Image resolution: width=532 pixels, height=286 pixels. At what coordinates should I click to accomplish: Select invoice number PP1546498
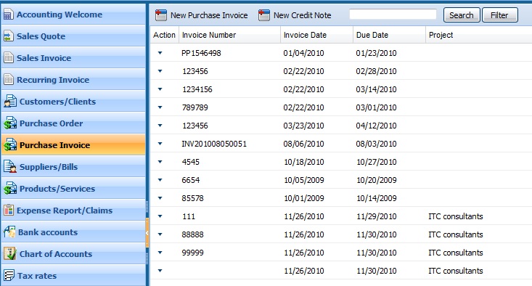pyautogui.click(x=201, y=53)
